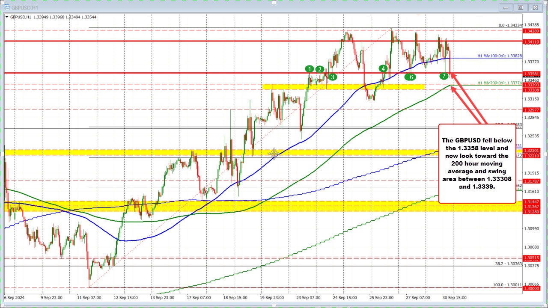Click the 12 Sep 15:00 time axis label

[x=126, y=297]
